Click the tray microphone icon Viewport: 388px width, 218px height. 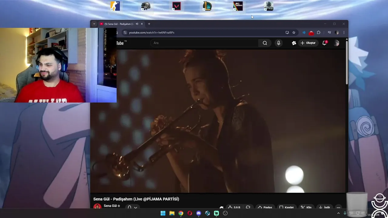(x=345, y=213)
